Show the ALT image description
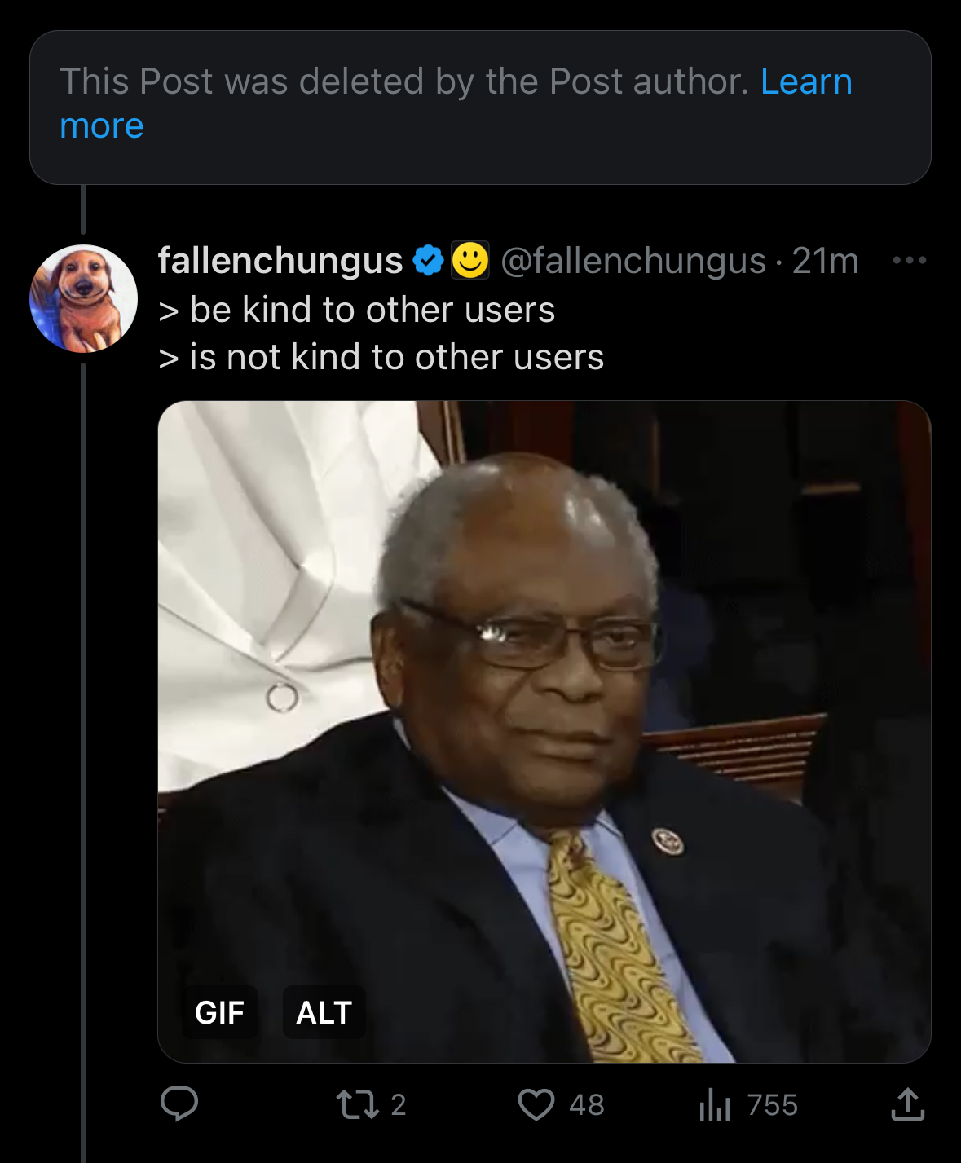The height and width of the screenshot is (1163, 961). [324, 1012]
